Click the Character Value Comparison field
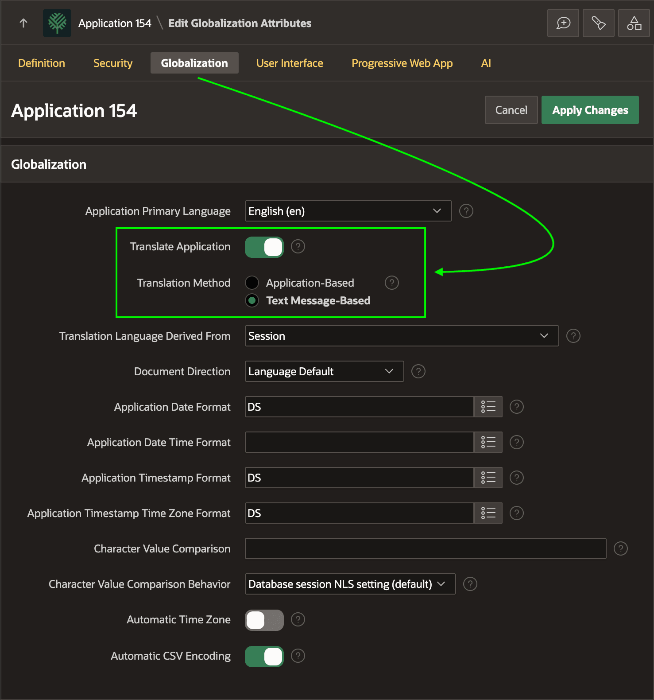This screenshot has height=700, width=654. point(426,548)
